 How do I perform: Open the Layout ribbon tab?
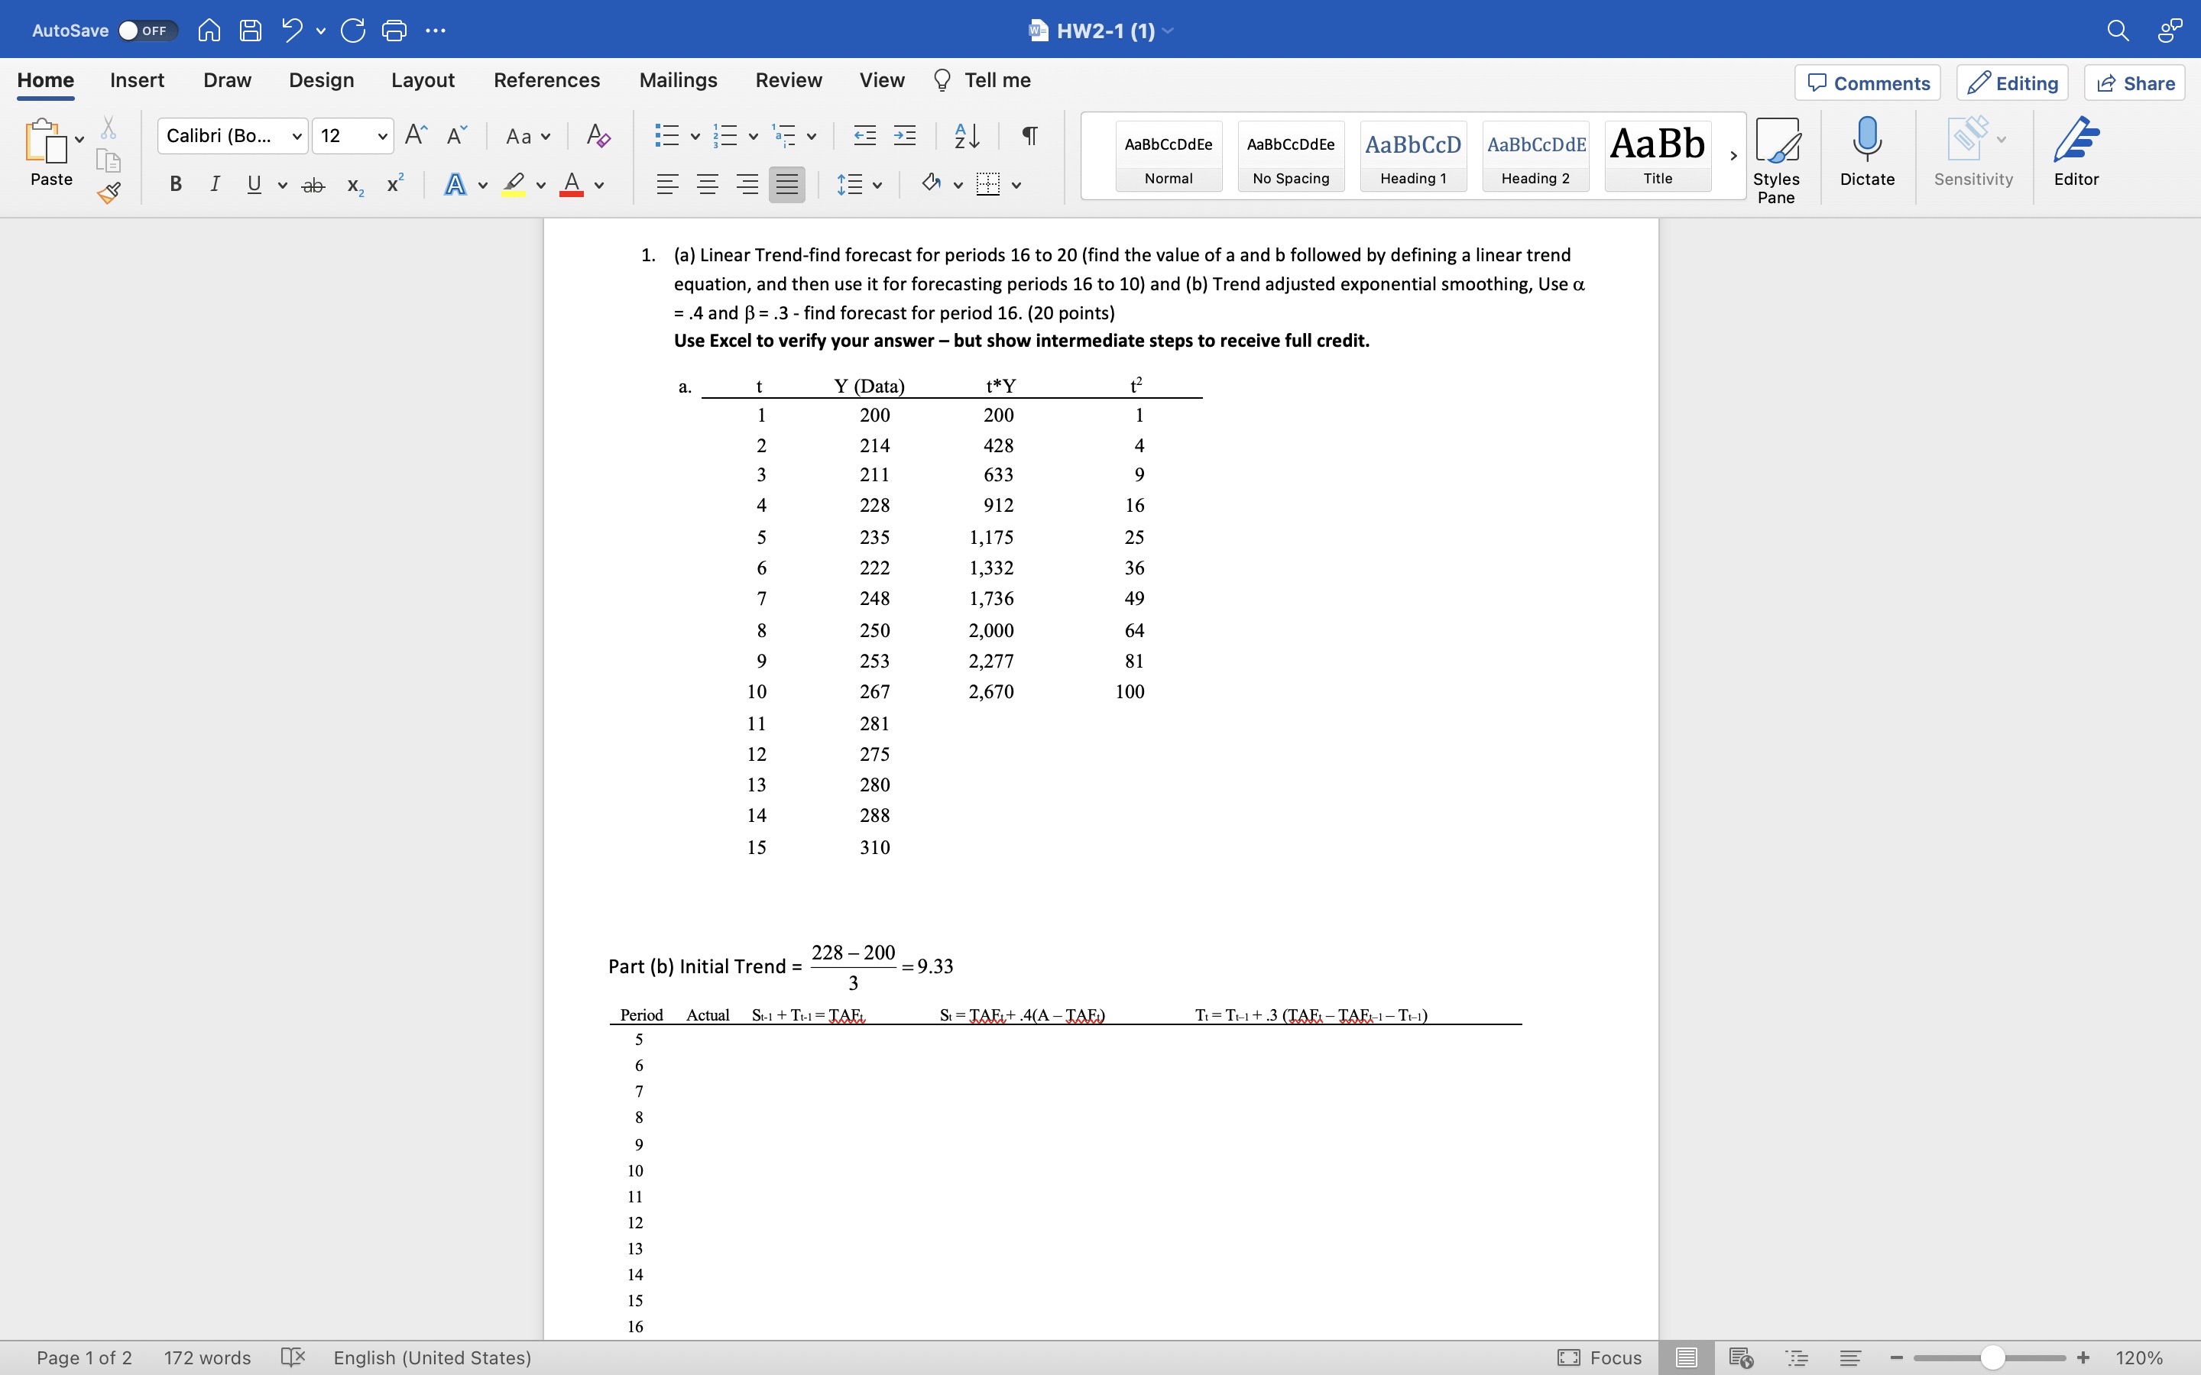422,80
